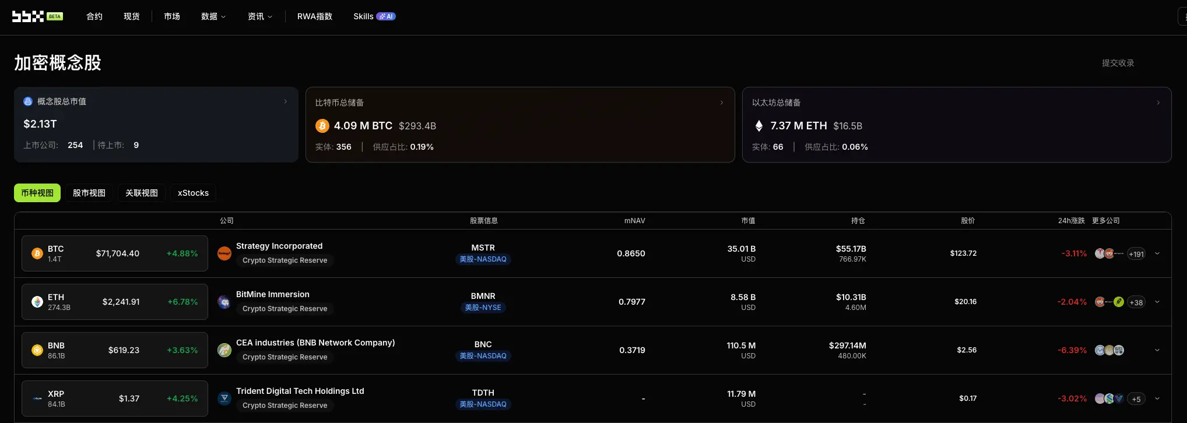
Task: Click the BBX logo in the header
Action: (x=28, y=16)
